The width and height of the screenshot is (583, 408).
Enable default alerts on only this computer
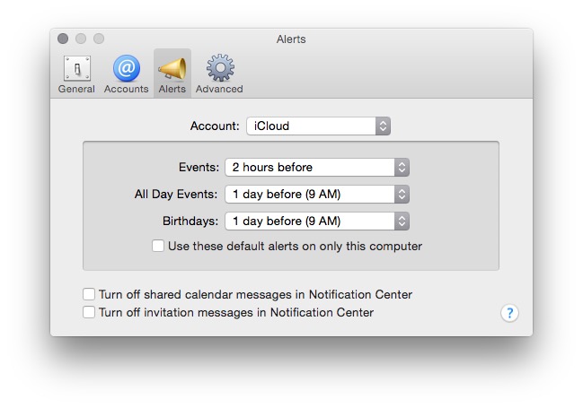(158, 246)
